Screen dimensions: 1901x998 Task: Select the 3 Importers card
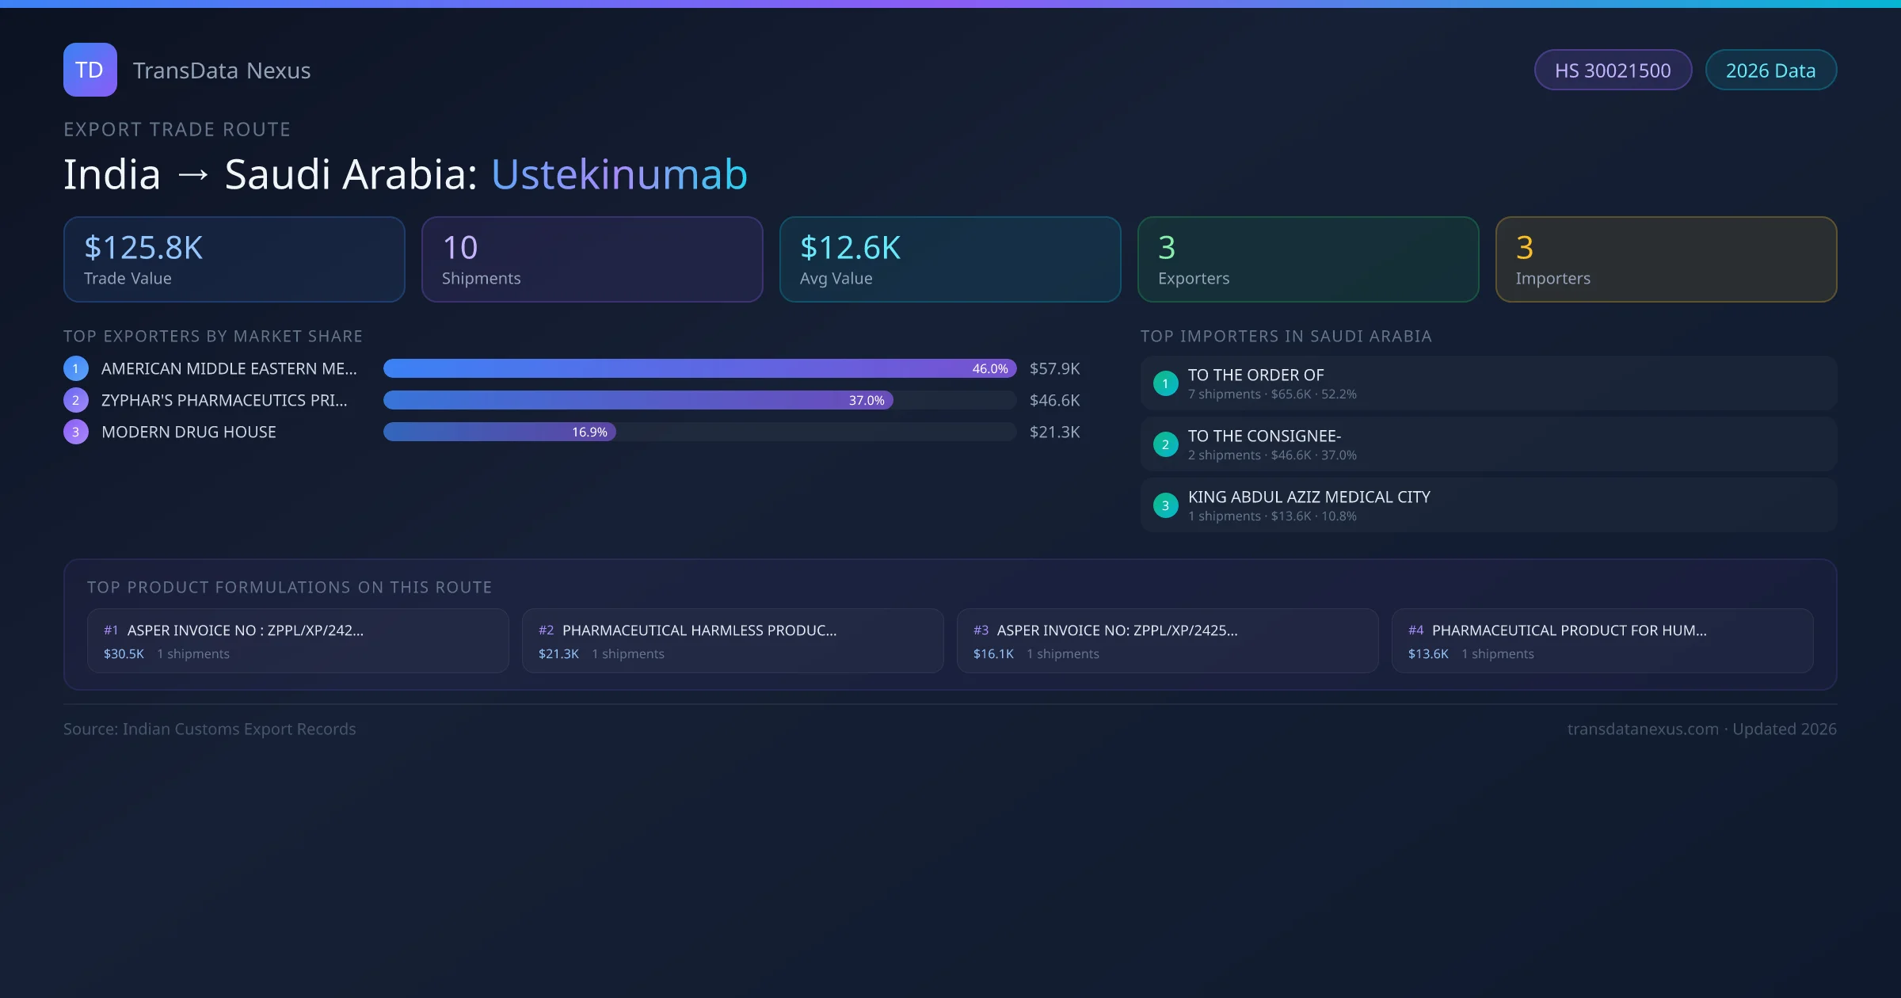(x=1666, y=259)
